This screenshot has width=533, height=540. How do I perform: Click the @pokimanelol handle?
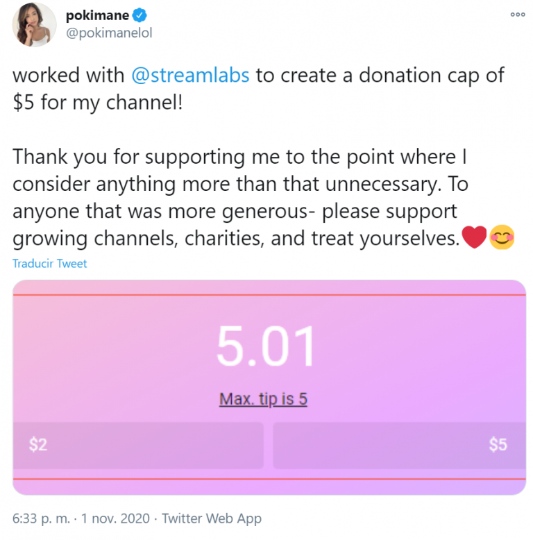point(108,33)
